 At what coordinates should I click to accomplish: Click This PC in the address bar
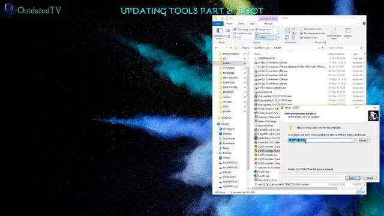click(245, 48)
